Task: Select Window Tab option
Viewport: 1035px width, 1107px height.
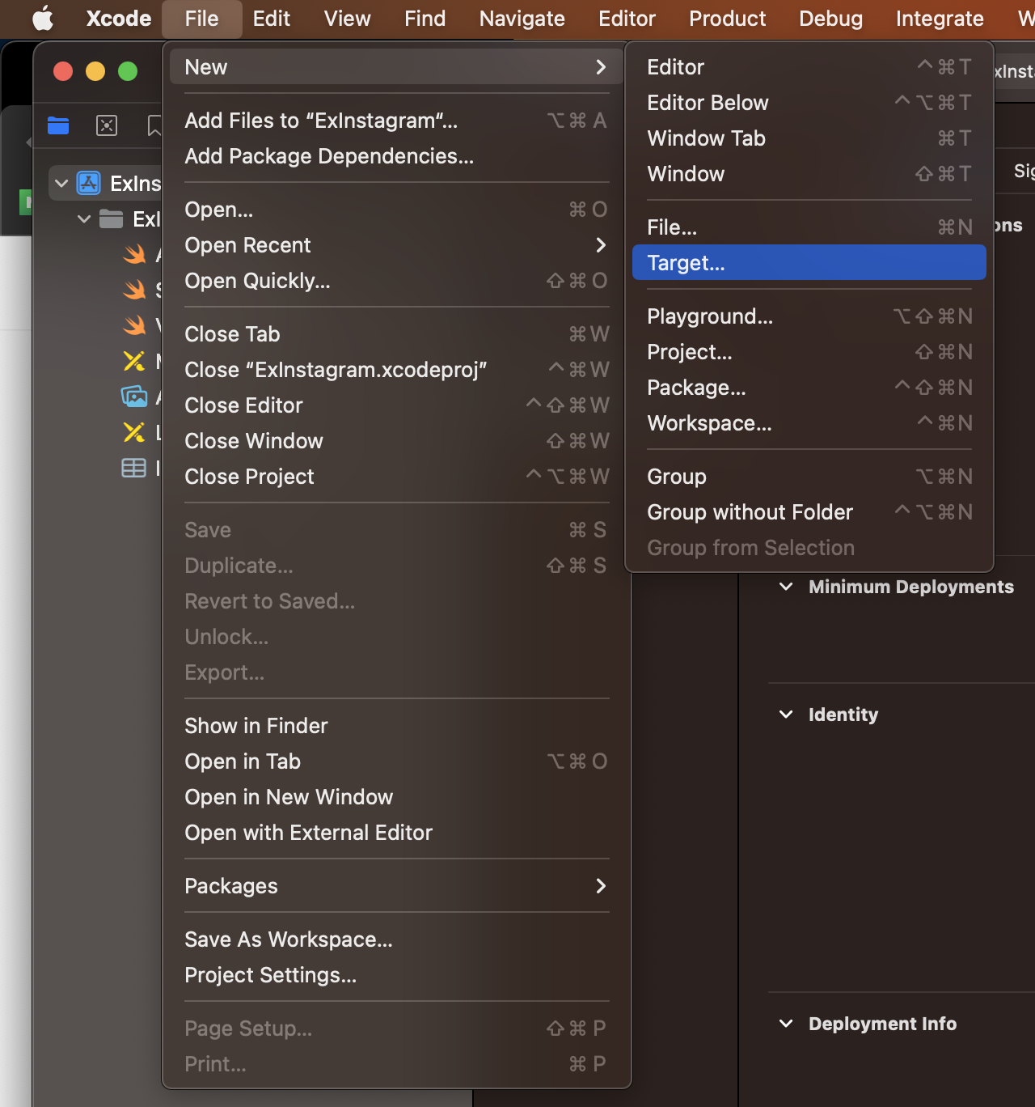Action: (809, 138)
